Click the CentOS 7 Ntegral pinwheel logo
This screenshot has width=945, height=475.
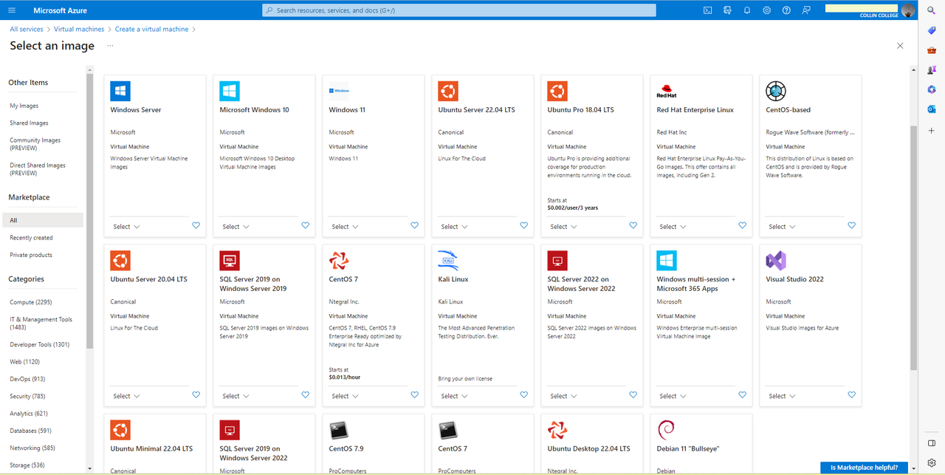pyautogui.click(x=339, y=261)
